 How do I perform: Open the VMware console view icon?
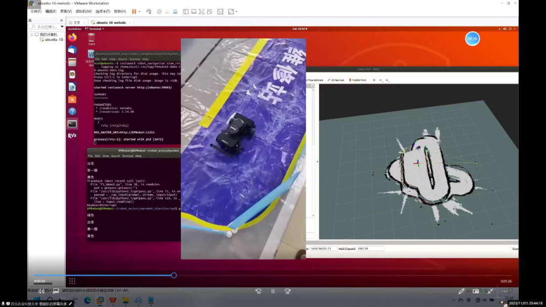click(220, 11)
